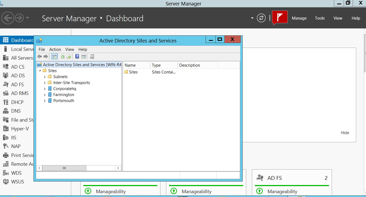Select the Farmington tree item label

tap(64, 95)
